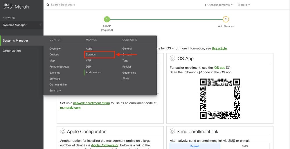This screenshot has width=290, height=149.
Task: Follow the network enrollment string link
Action: (91, 103)
